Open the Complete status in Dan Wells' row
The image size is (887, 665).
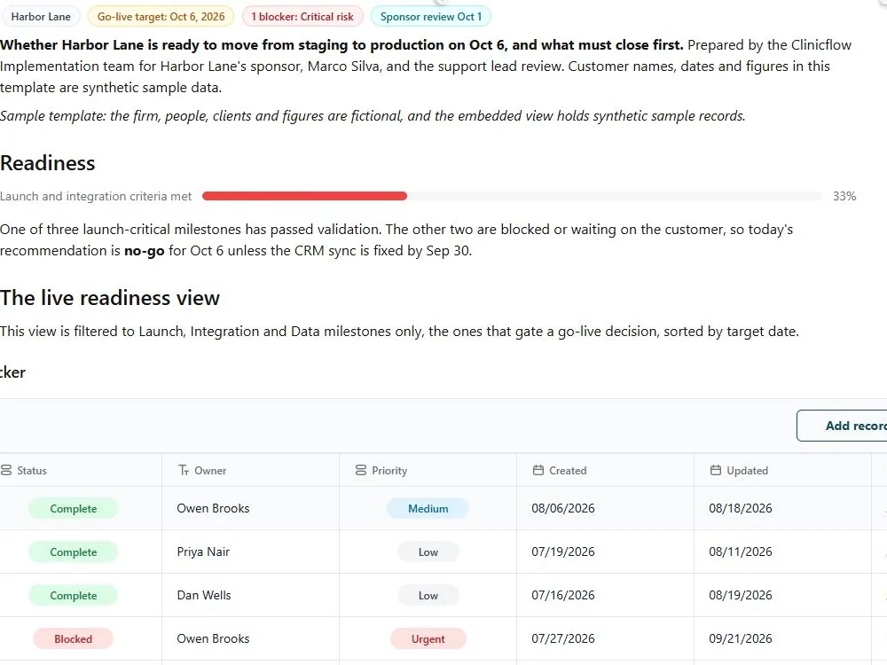[x=73, y=596]
